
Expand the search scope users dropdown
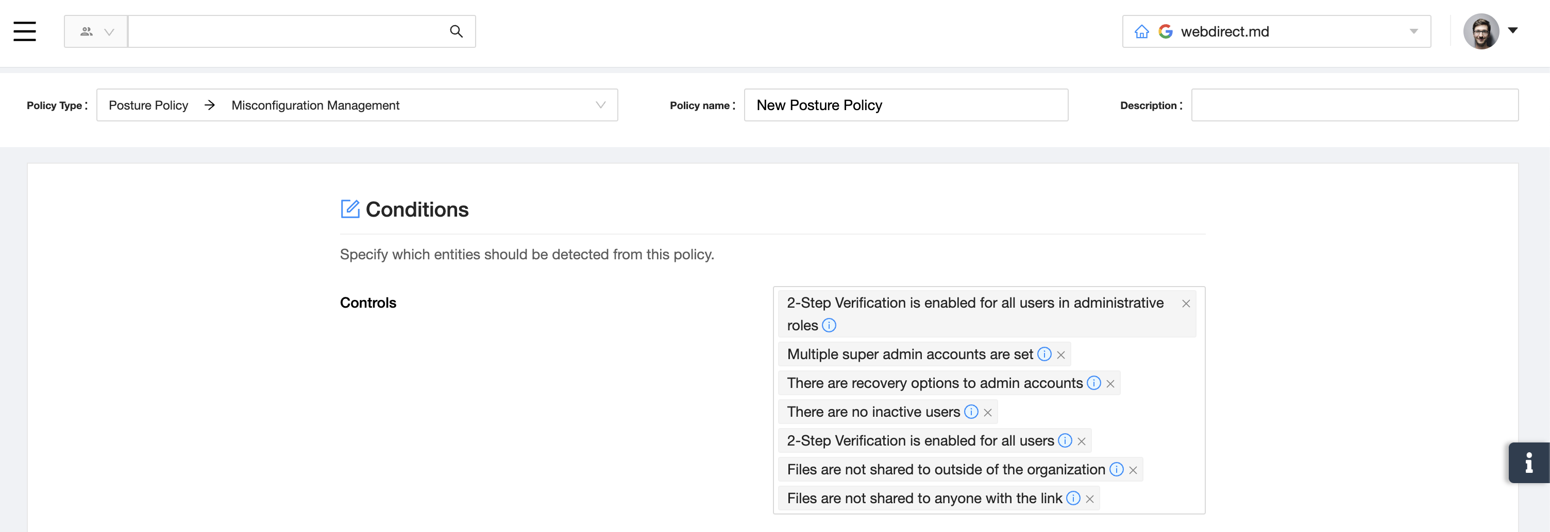click(x=96, y=32)
